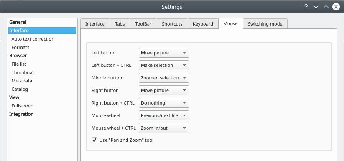Switch to the Interface tab

[x=95, y=24]
